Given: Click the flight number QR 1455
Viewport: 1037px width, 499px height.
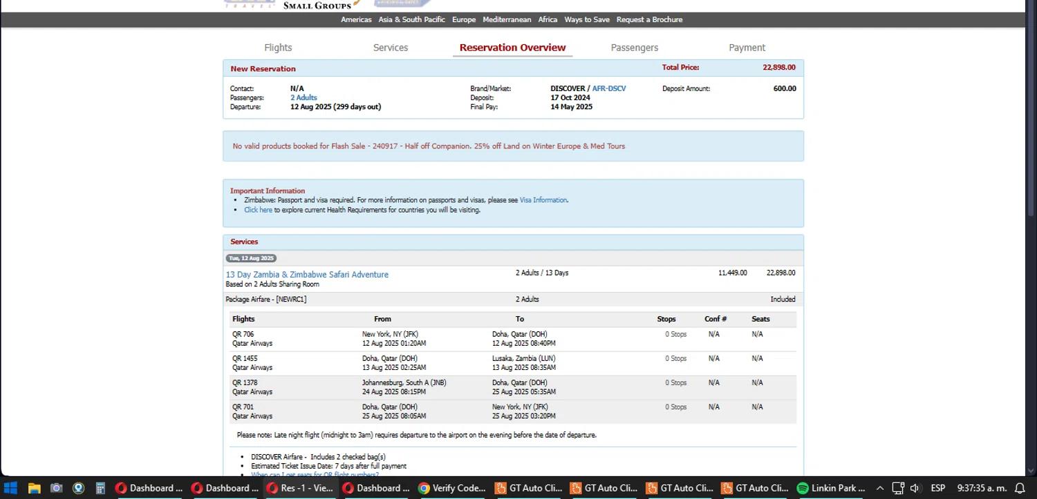Looking at the screenshot, I should 245,358.
